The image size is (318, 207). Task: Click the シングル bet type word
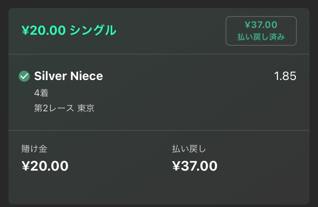click(93, 30)
